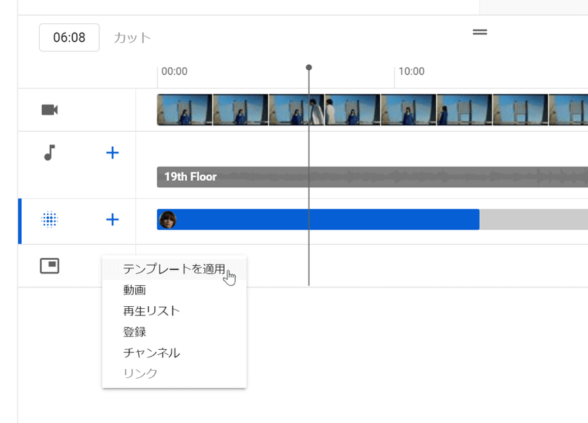Click the face thumbnail on the blur bar
This screenshot has height=423, width=588.
click(x=168, y=220)
